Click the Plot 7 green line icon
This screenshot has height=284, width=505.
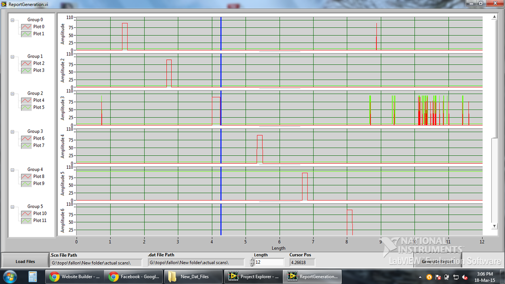point(26,146)
